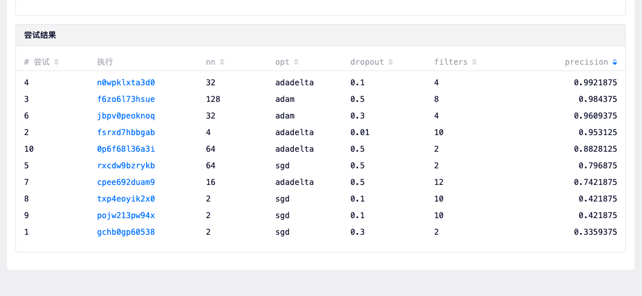Viewport: 642px width, 296px height.
Task: Open execution 0p6f68l36a3i link
Action: point(126,149)
